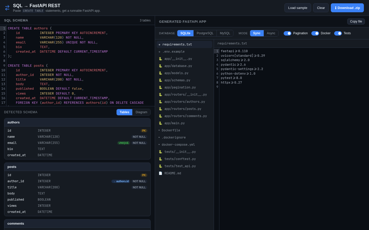Select MySQL as the database
Image resolution: width=369 pixels, height=230 pixels.
coord(225,33)
